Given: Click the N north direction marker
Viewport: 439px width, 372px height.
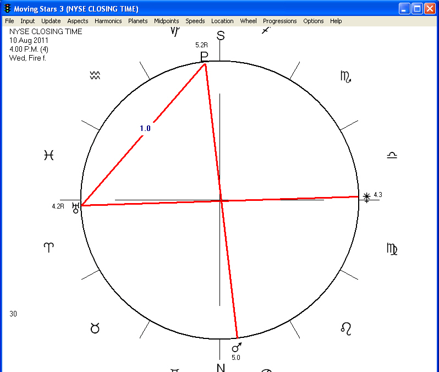Looking at the screenshot, I should (x=221, y=367).
